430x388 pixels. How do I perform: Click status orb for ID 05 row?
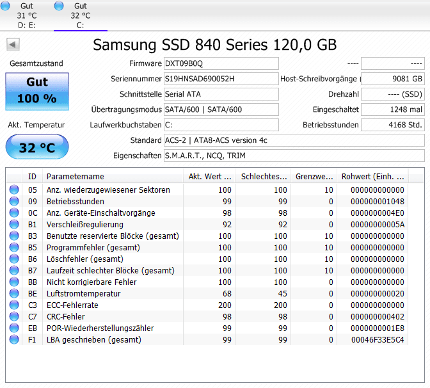click(14, 190)
